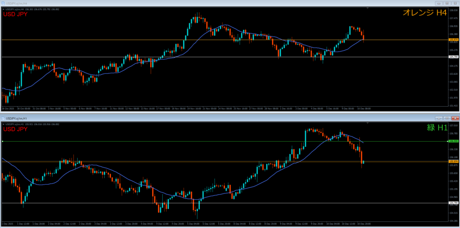Click the red USD JPY label in H1 chart
The width and height of the screenshot is (460, 228).
pos(15,129)
